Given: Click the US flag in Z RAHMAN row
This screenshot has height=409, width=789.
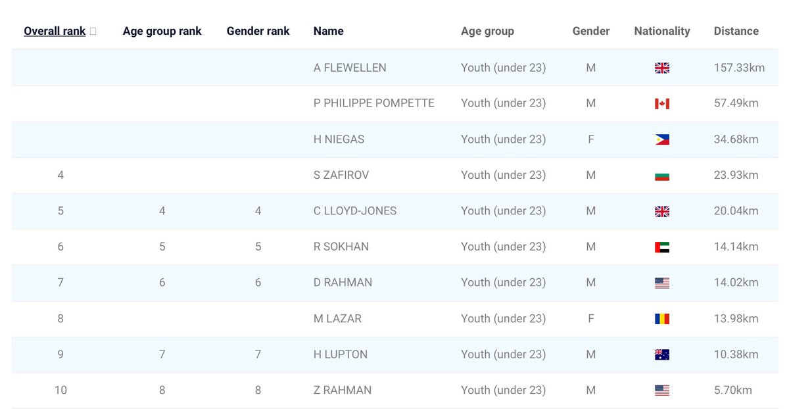Looking at the screenshot, I should [x=662, y=391].
